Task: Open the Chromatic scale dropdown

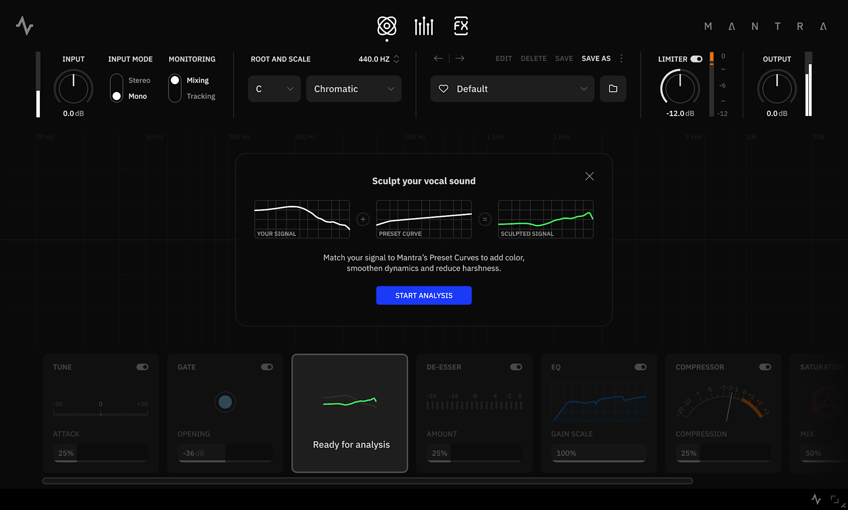Action: [354, 89]
